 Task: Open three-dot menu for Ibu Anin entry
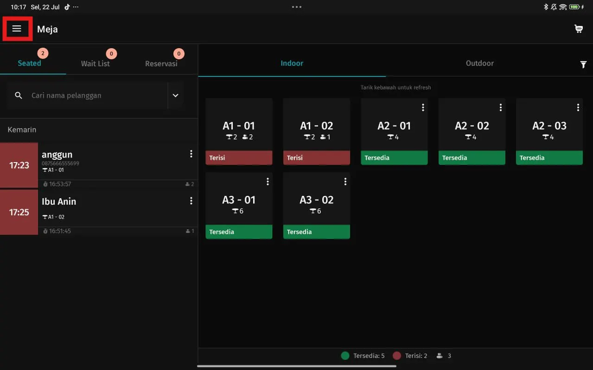[191, 201]
